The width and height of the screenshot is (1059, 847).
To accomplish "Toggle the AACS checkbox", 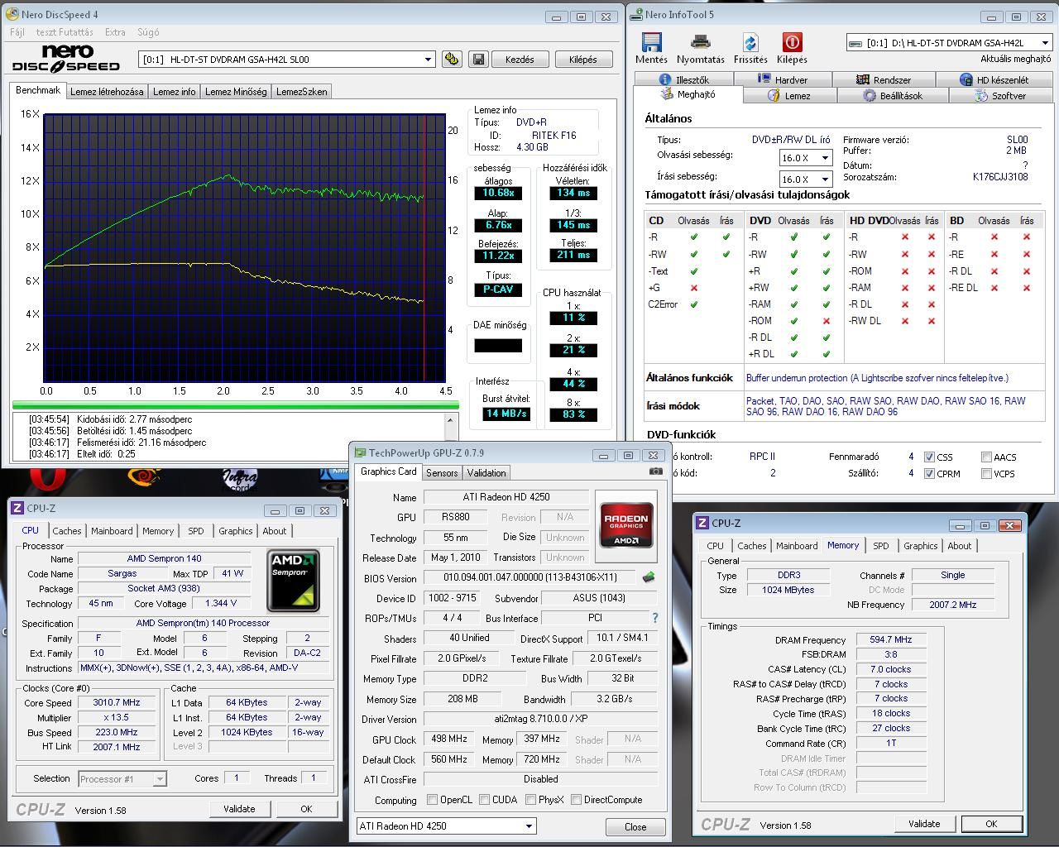I will pos(987,457).
